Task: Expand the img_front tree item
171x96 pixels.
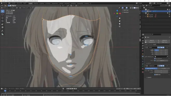Action: (x=146, y=15)
